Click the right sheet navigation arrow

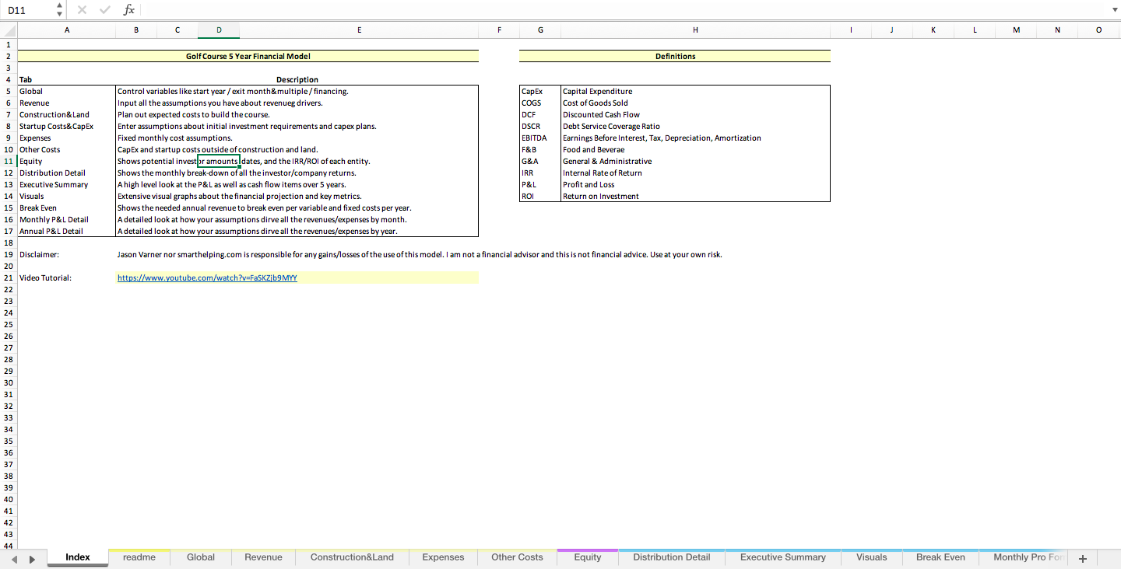[32, 558]
